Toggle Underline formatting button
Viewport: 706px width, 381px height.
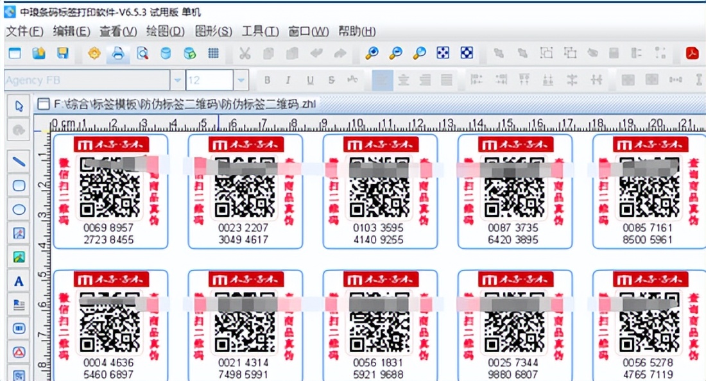pos(310,80)
